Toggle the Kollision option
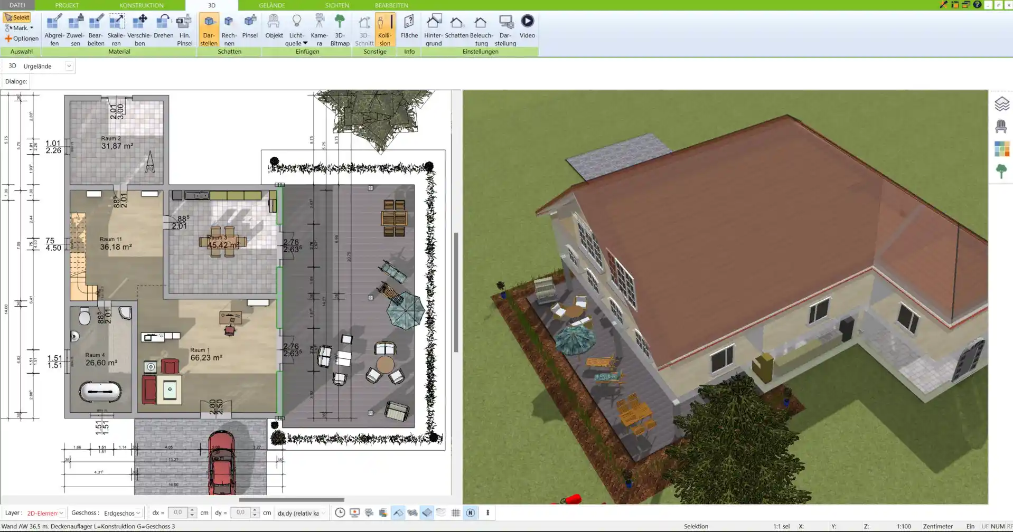This screenshot has width=1013, height=532. 384,30
